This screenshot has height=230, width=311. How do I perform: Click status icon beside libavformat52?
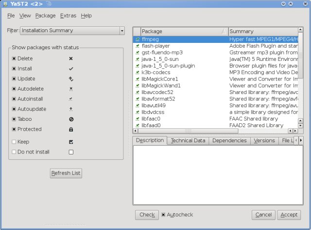click(x=137, y=99)
